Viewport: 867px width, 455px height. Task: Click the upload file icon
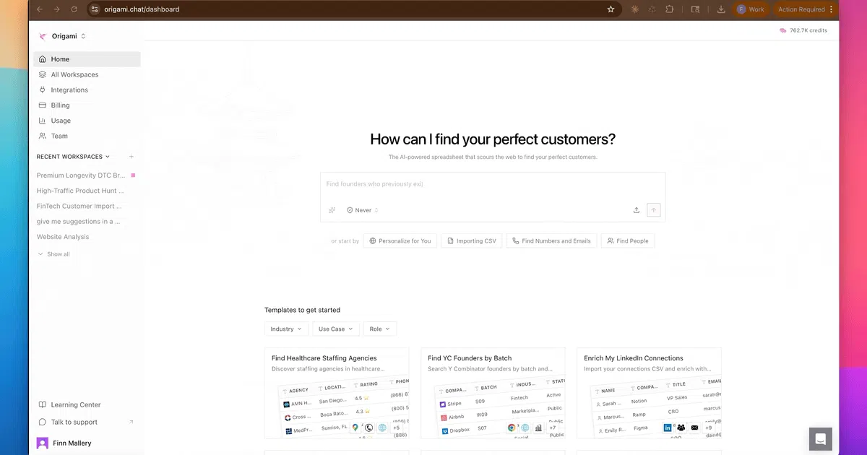tap(637, 210)
